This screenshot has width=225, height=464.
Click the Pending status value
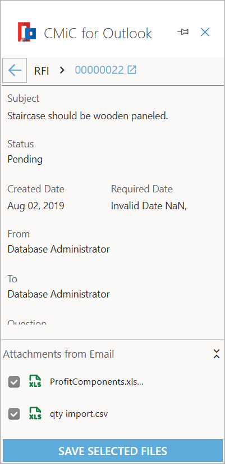point(25,160)
